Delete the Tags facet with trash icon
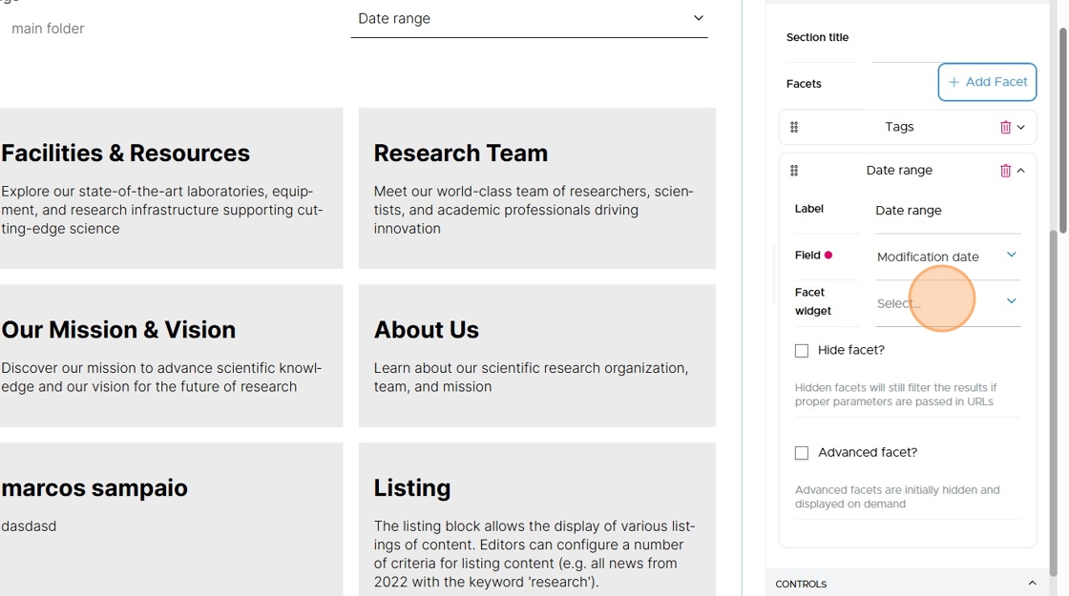 (x=1005, y=128)
